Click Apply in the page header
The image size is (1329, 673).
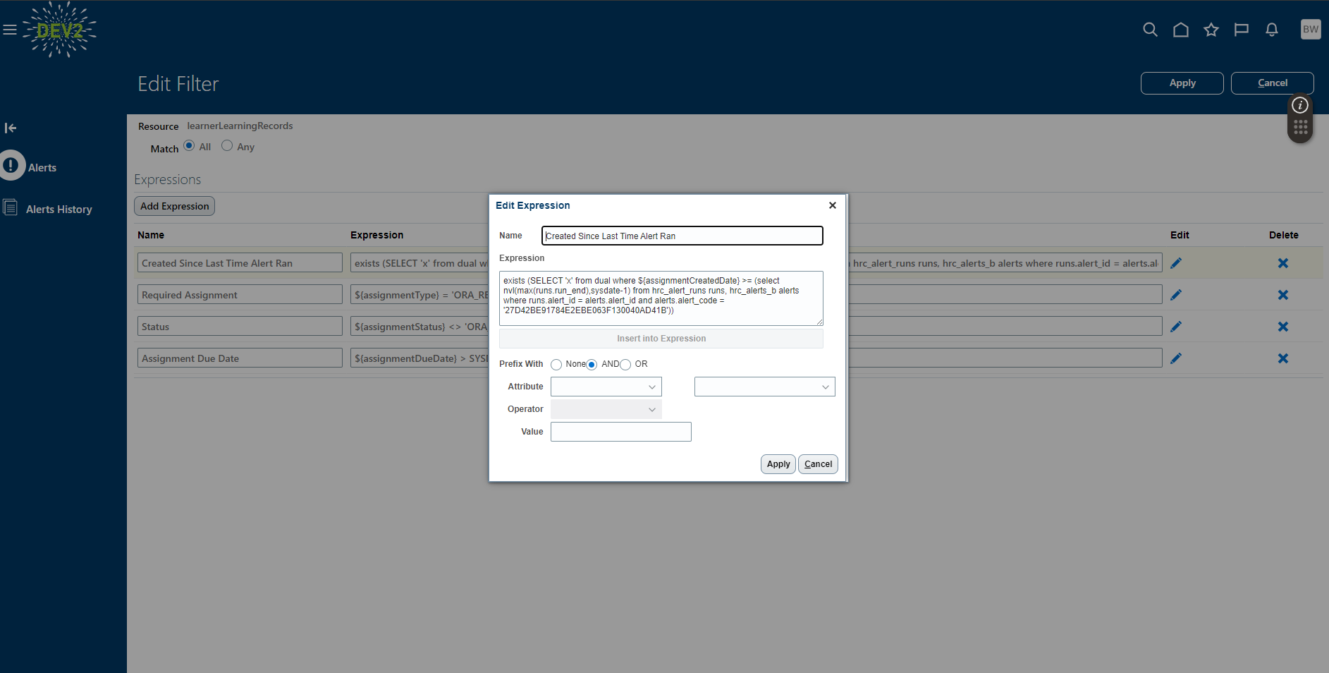[1182, 83]
